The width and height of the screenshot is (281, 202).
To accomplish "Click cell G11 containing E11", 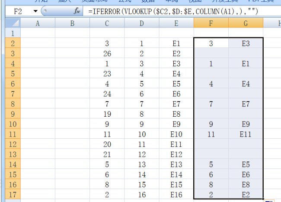I will point(246,134).
